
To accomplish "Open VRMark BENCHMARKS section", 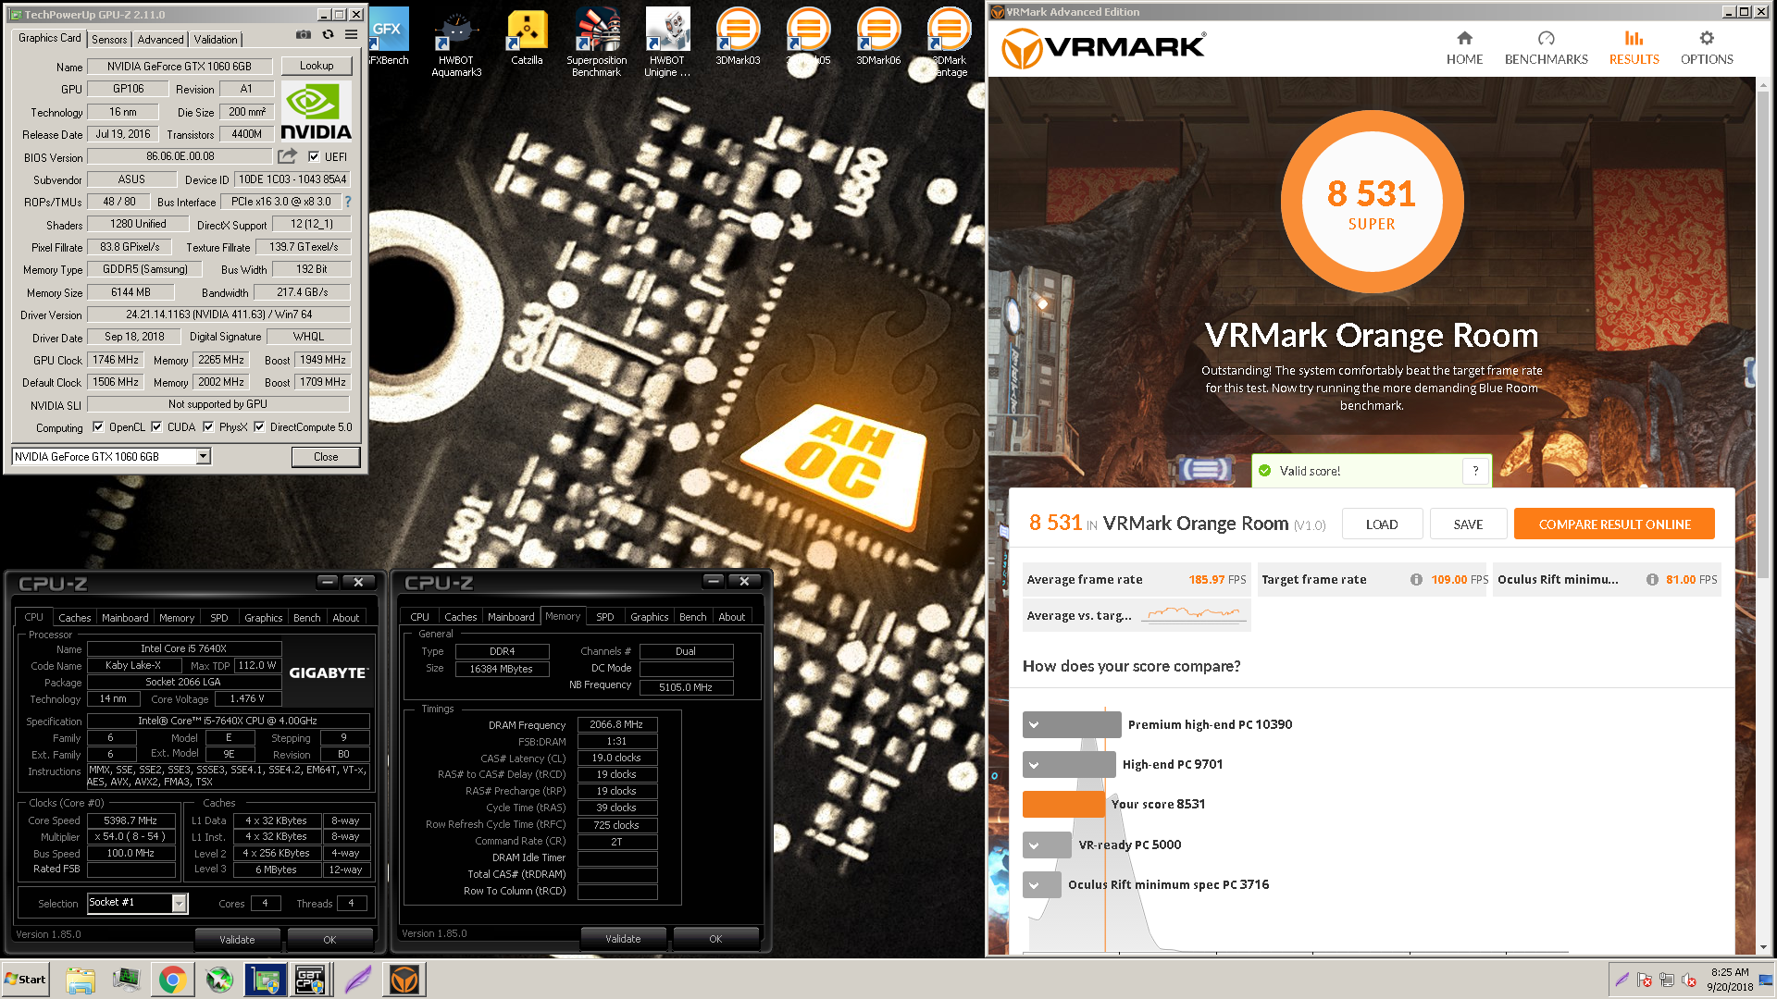I will point(1546,47).
